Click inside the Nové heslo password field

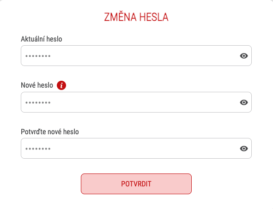click(x=136, y=102)
